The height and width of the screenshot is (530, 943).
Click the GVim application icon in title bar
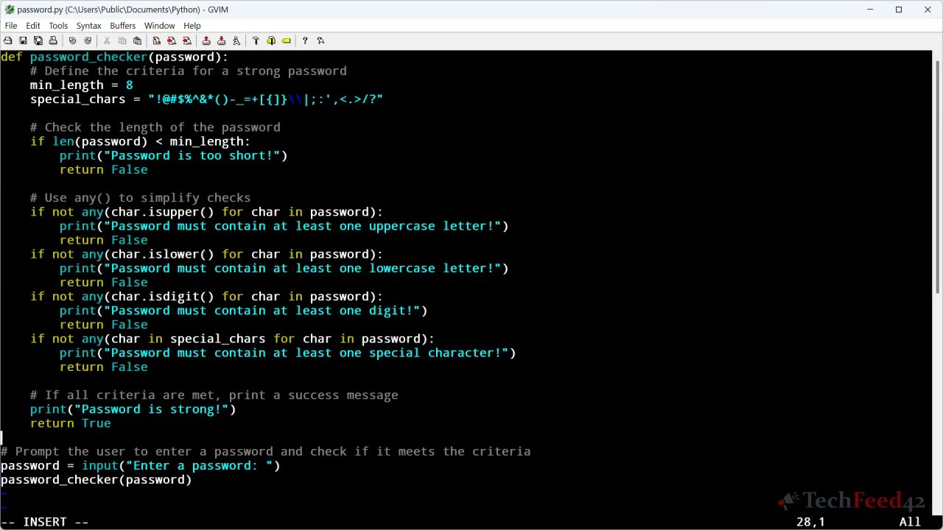click(x=9, y=10)
